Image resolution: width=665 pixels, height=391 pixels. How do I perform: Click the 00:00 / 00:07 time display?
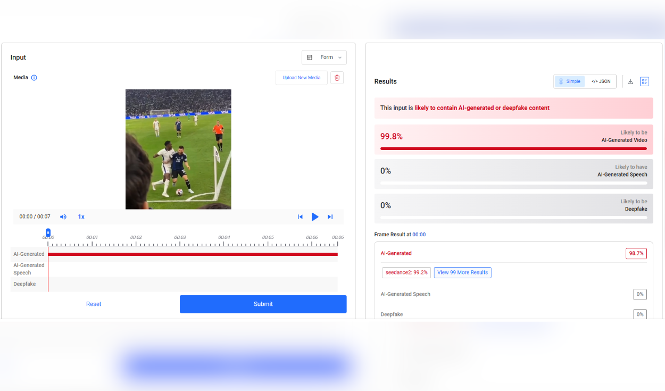(35, 217)
